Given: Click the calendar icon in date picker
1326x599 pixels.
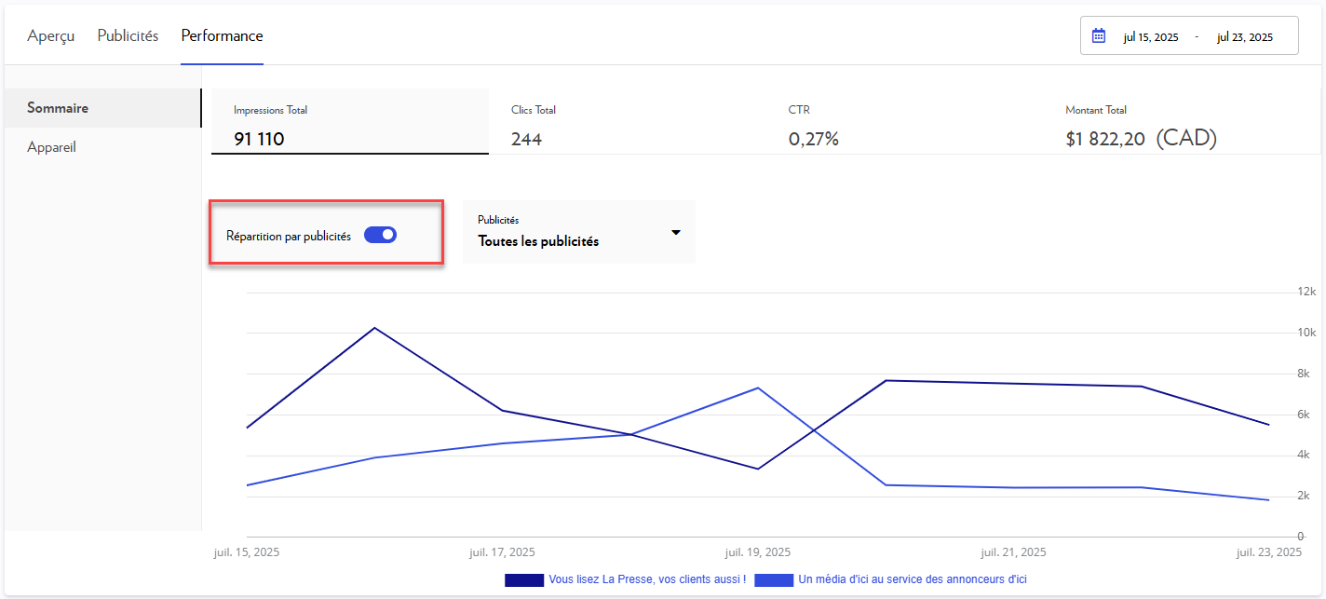Looking at the screenshot, I should tap(1099, 36).
